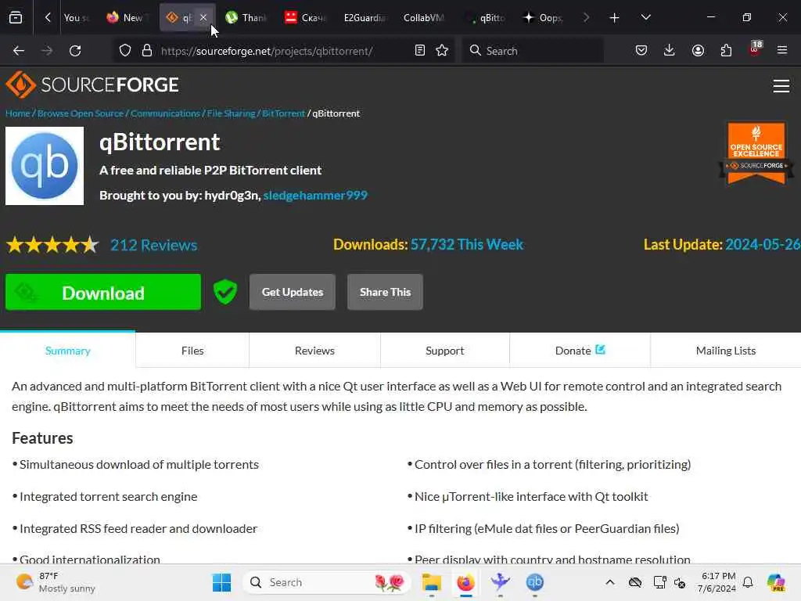This screenshot has height=601, width=801.
Task: Open Firefox View from the tab bar icon
Action: point(16,17)
